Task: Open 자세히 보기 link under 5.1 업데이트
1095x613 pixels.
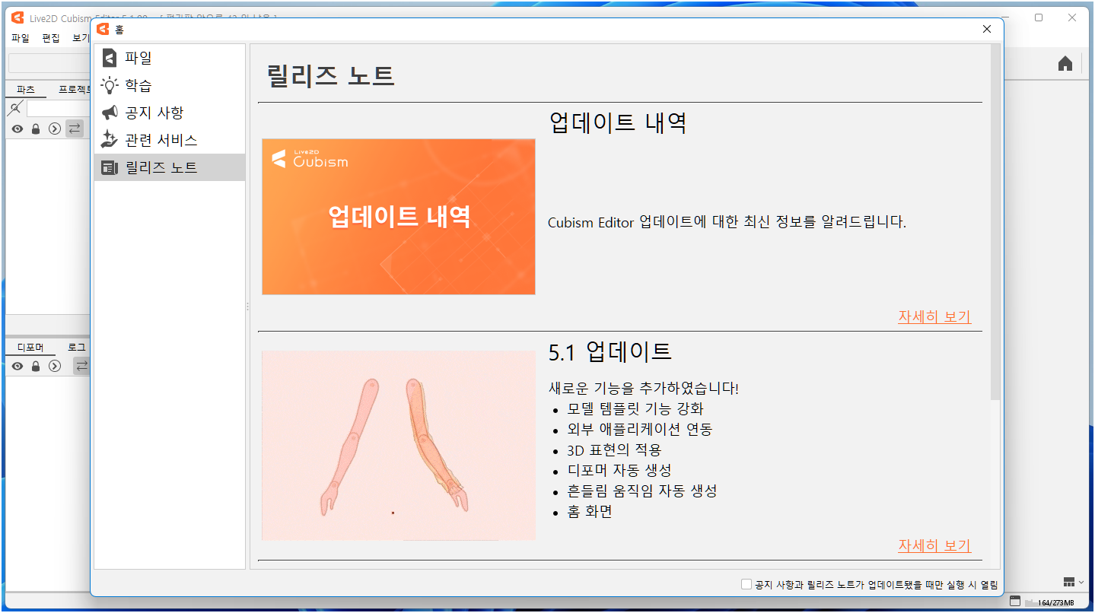Action: pyautogui.click(x=934, y=545)
